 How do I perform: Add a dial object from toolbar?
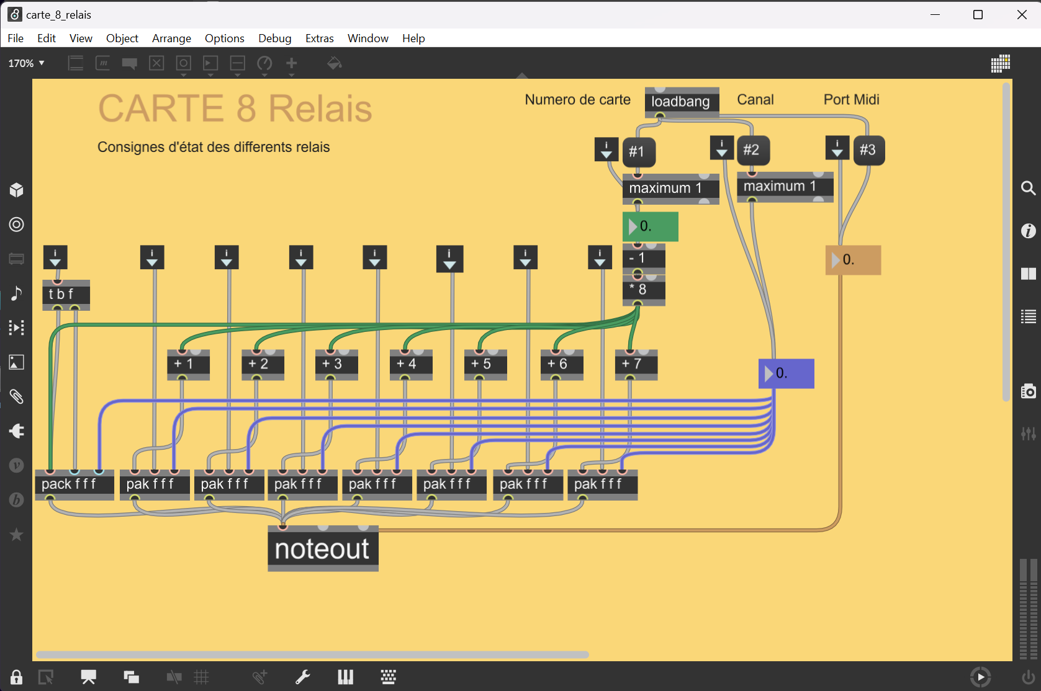pyautogui.click(x=264, y=63)
